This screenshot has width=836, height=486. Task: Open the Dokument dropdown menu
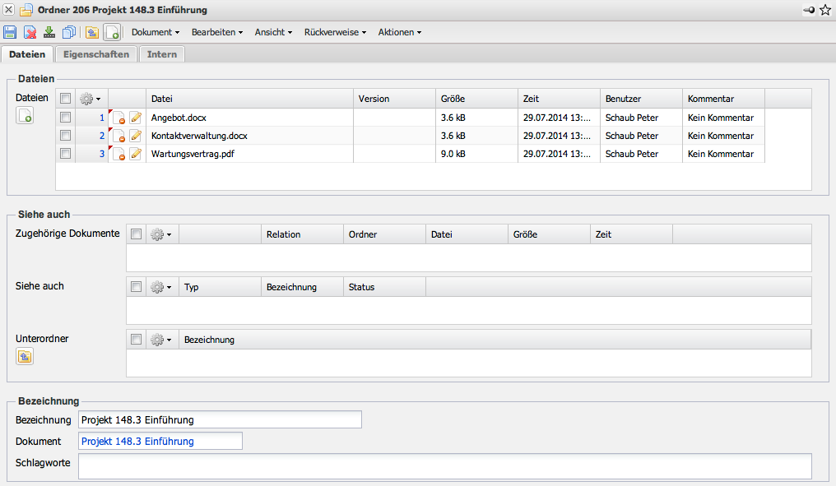coord(156,32)
